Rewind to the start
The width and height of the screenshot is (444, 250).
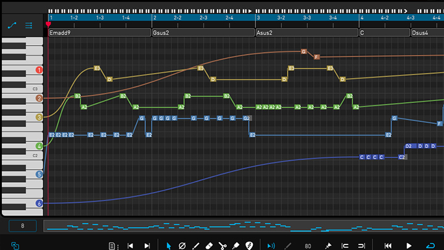pos(388,246)
